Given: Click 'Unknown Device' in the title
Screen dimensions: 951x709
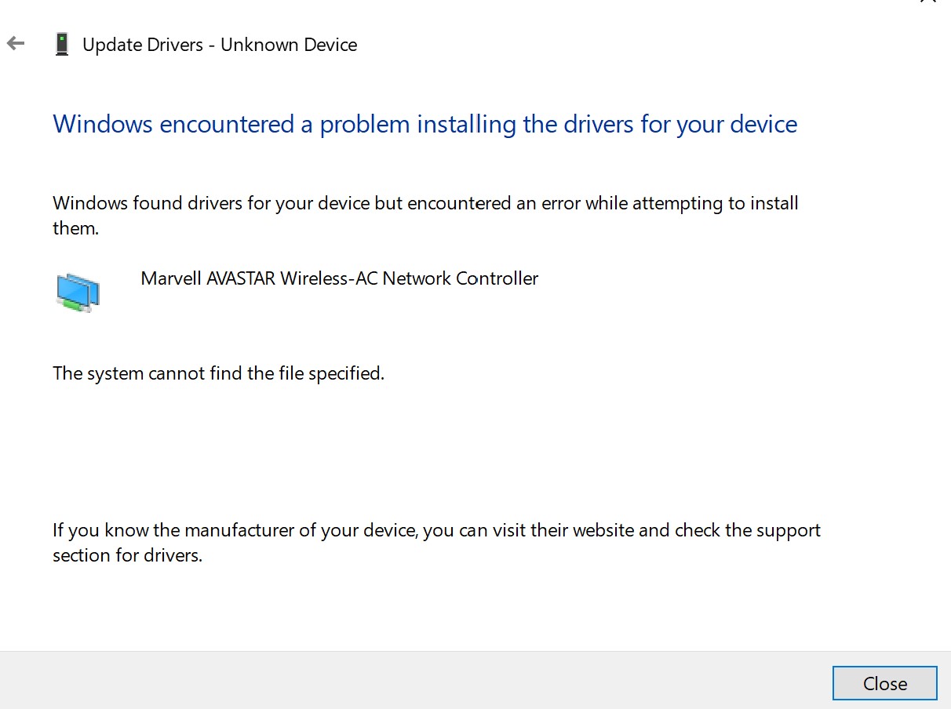Looking at the screenshot, I should [289, 45].
